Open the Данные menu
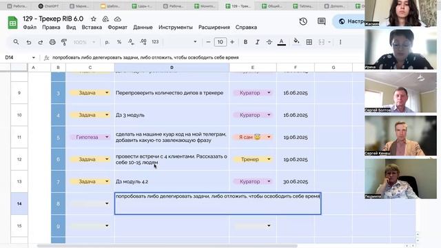This screenshot has width=441, height=248. (143, 28)
